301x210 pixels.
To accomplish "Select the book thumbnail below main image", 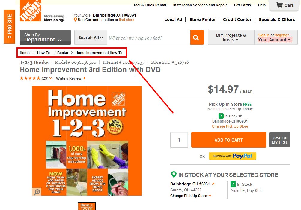I will coord(87,206).
